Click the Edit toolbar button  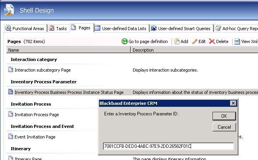[199, 41]
